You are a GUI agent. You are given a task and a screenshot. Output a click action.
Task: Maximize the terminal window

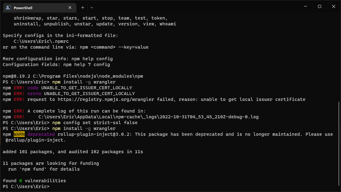pyautogui.click(x=319, y=6)
